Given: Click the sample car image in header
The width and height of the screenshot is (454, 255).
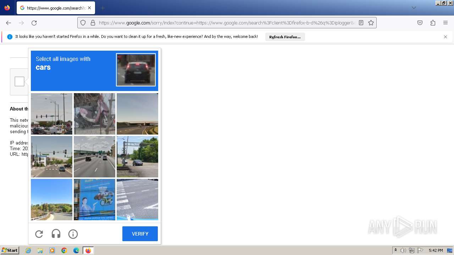Looking at the screenshot, I should (136, 70).
